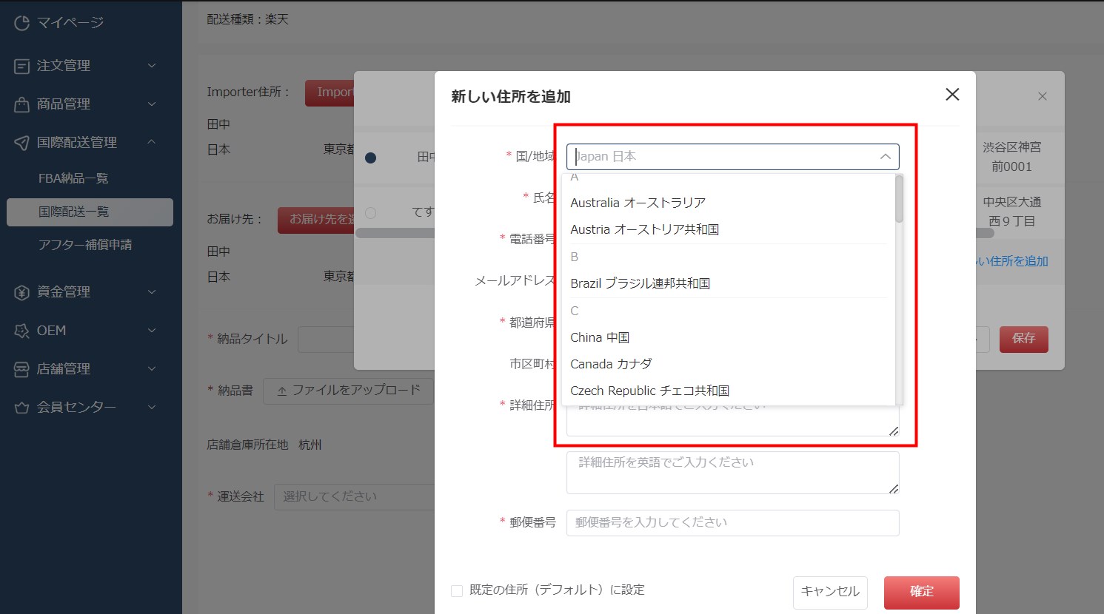Click the 配送種類：楽天 text

[247, 19]
